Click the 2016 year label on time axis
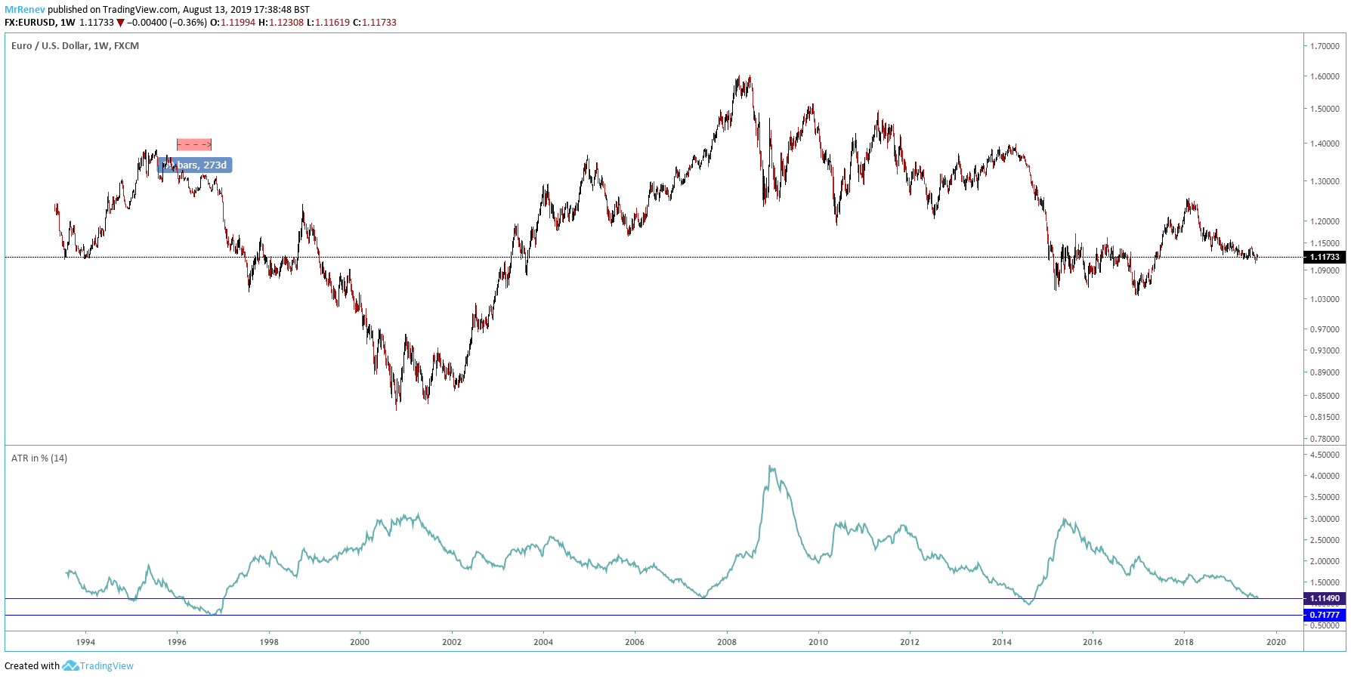Screen dimensions: 1351x679 tap(1093, 642)
